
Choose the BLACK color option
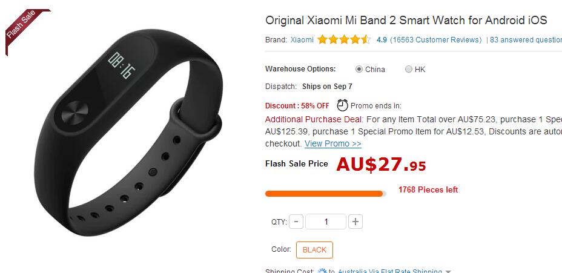pos(314,250)
